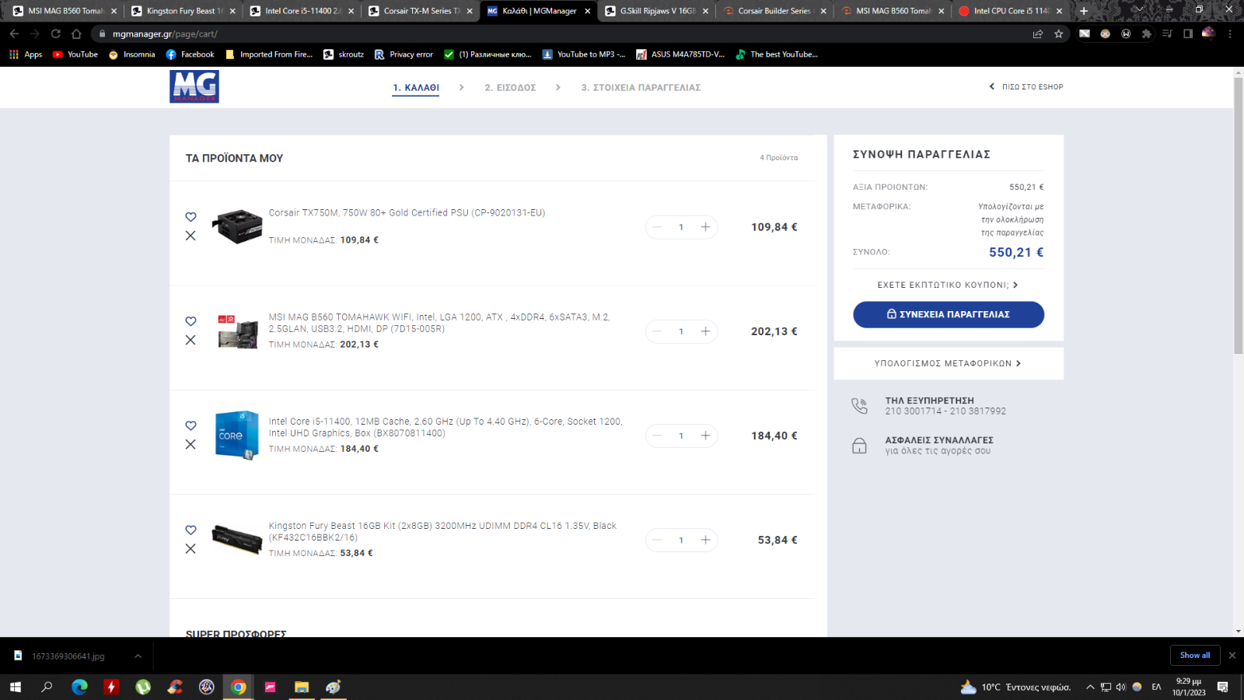Screen dimensions: 1244x700
Task: Remove MSI MAG B560 Tomahawk from cart
Action: (190, 340)
